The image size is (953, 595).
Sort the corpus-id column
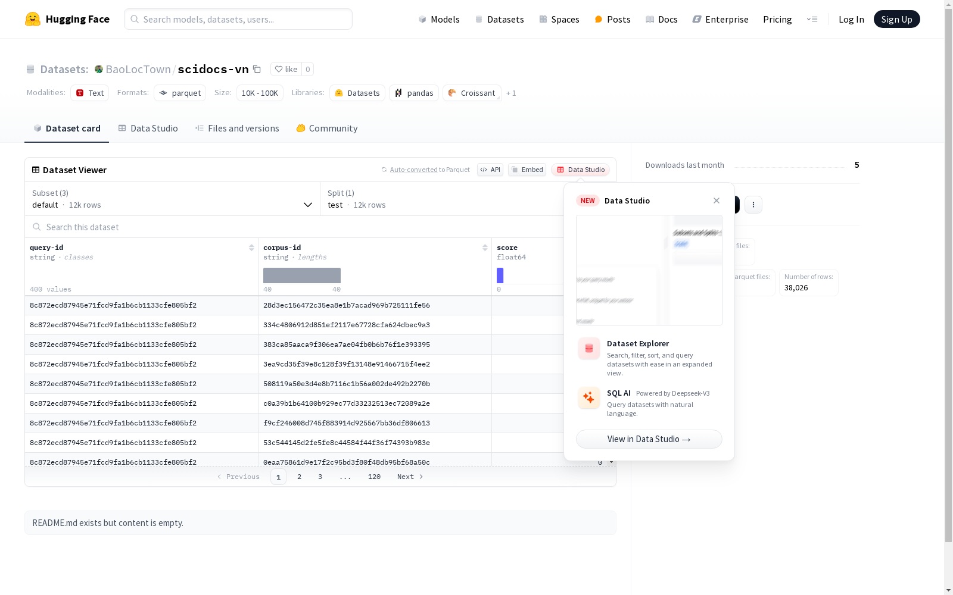click(x=485, y=248)
